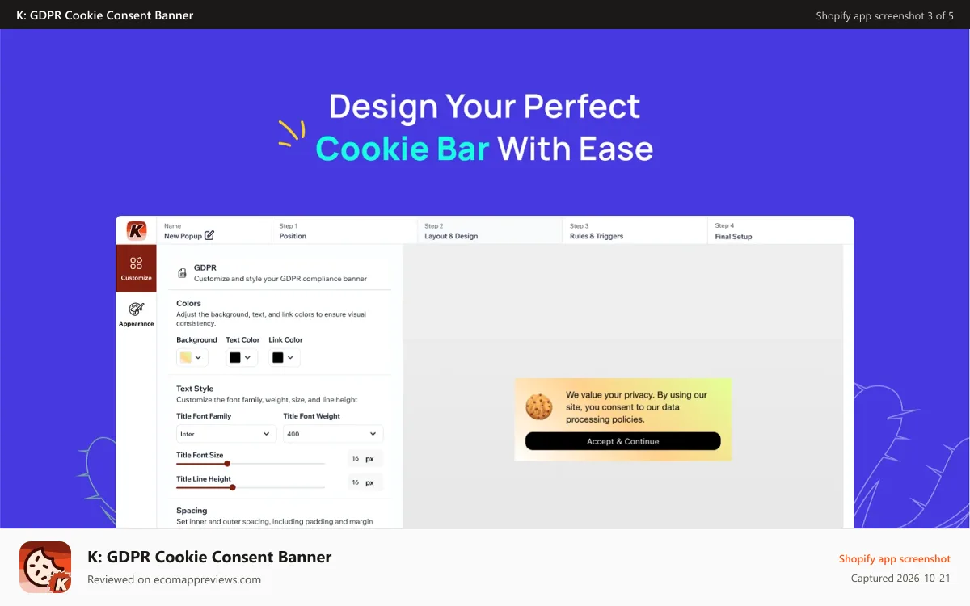This screenshot has height=606, width=970.
Task: Go to Step 1 Position tab
Action: [x=344, y=231]
